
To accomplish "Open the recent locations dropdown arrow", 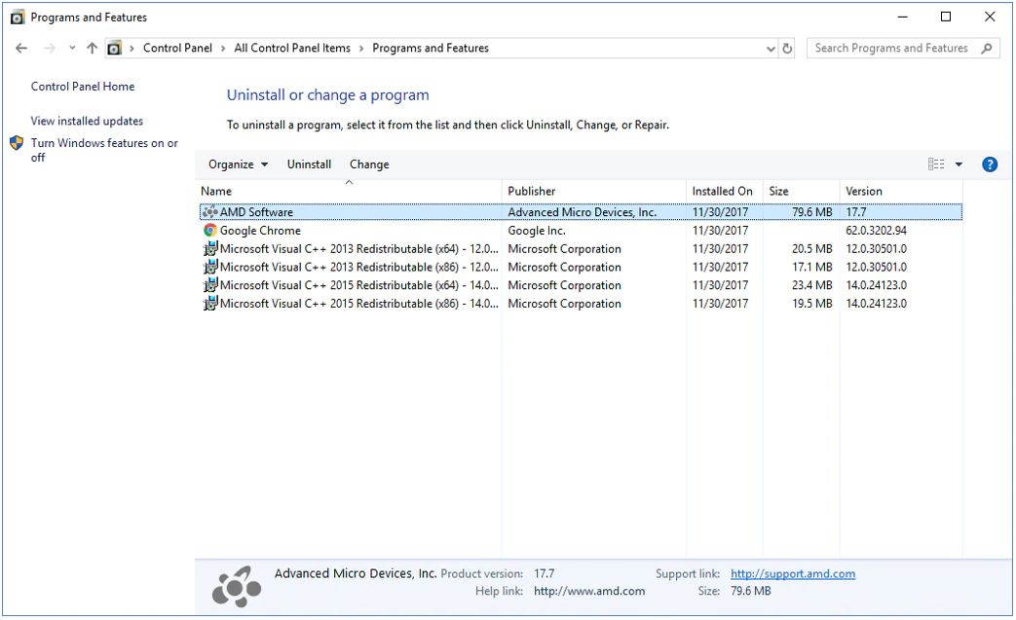I will [x=72, y=48].
